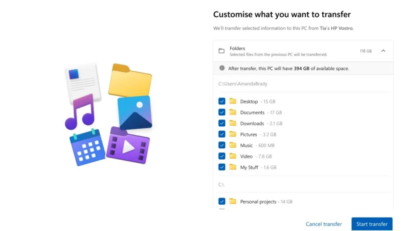Click the Folders section header title
Viewport: 407px width, 231px height.
click(237, 48)
